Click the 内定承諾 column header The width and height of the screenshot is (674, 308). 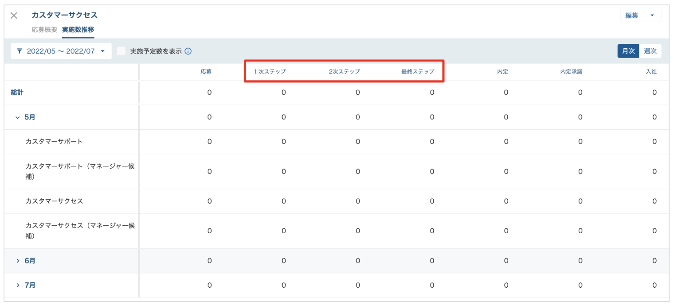571,71
